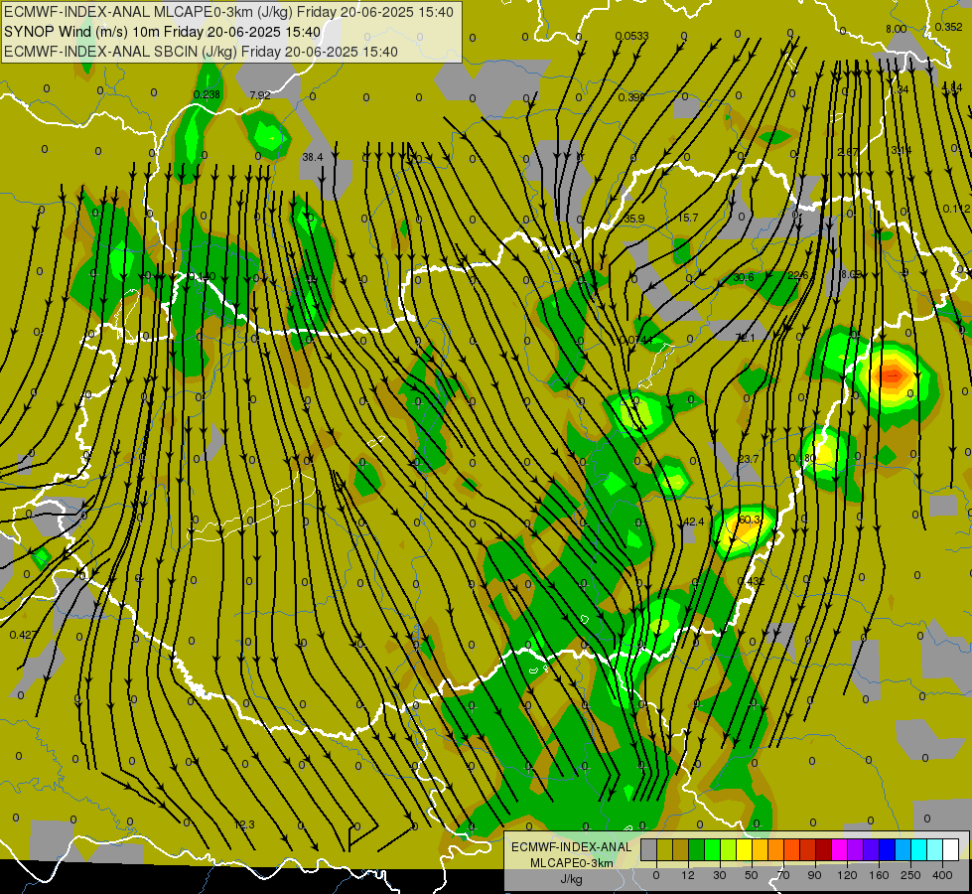The width and height of the screenshot is (972, 894).
Task: Select the map value 7.92
Action: tap(260, 95)
